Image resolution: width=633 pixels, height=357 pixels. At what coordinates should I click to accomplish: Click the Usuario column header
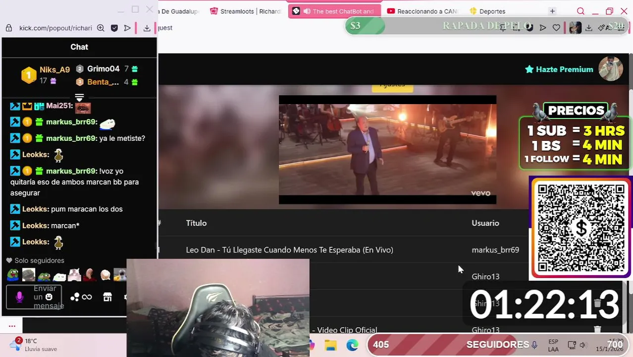[485, 223]
